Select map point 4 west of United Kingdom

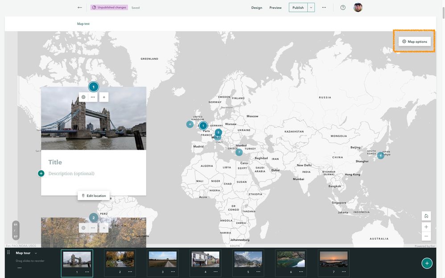tap(190, 124)
